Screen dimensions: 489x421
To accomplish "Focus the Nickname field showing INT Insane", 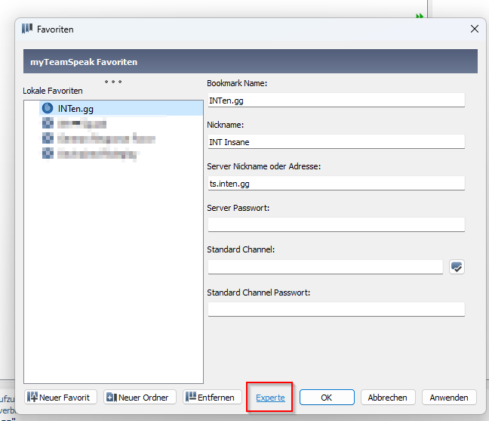I will pos(336,141).
